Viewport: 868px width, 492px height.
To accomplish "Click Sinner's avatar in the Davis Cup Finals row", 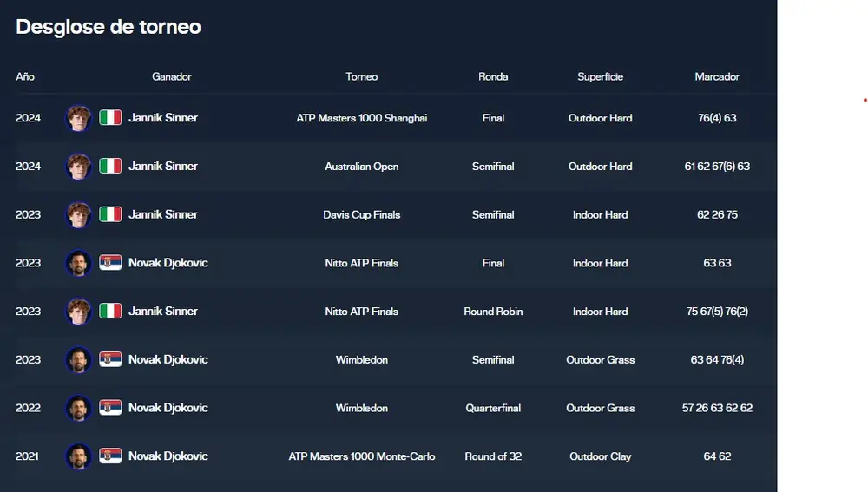I will pyautogui.click(x=78, y=214).
